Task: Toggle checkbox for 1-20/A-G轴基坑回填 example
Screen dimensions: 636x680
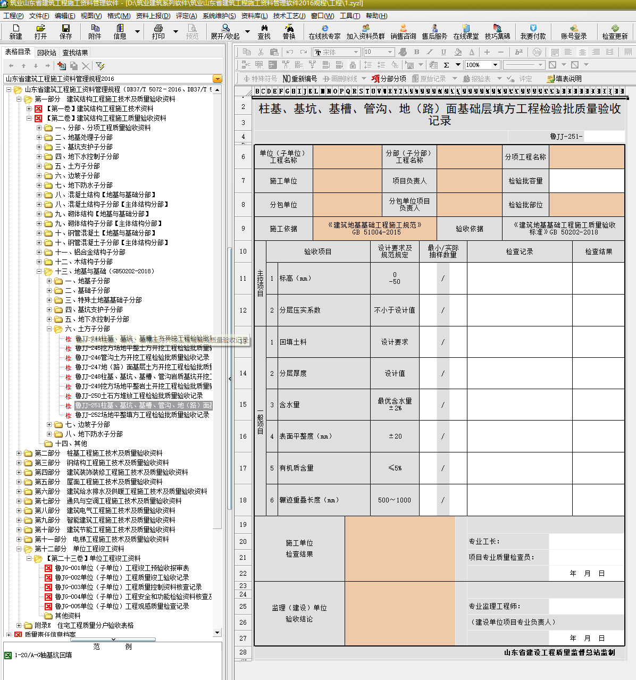Action: click(x=8, y=655)
